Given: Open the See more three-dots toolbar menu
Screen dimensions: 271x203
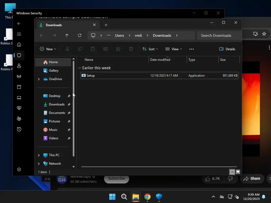Looking at the screenshot, I should point(192,49).
